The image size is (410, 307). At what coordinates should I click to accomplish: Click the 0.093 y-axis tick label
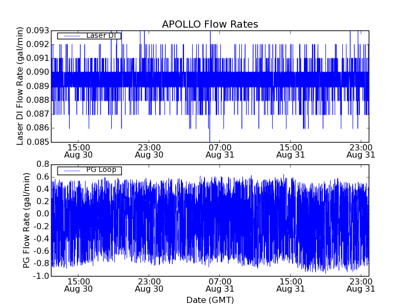pyautogui.click(x=38, y=31)
